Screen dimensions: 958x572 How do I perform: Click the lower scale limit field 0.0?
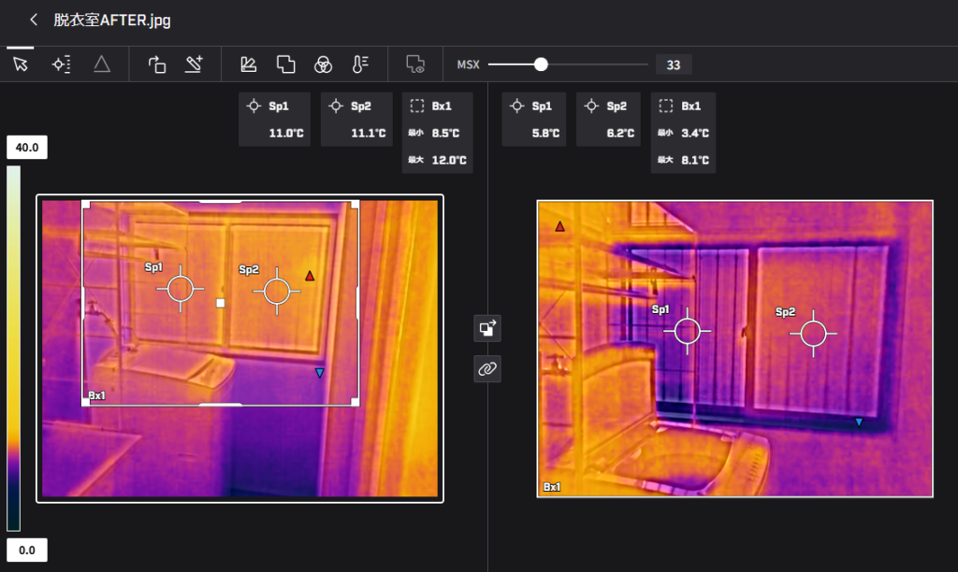27,551
